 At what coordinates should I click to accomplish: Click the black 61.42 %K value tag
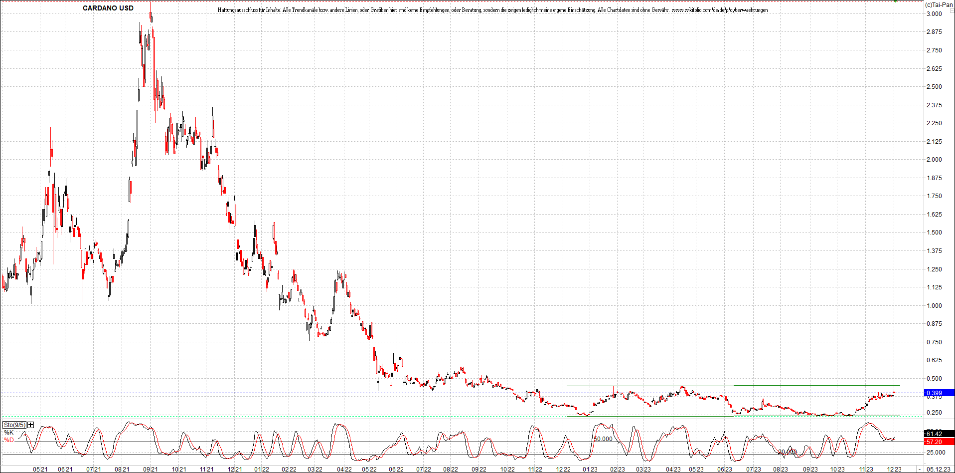click(x=939, y=434)
